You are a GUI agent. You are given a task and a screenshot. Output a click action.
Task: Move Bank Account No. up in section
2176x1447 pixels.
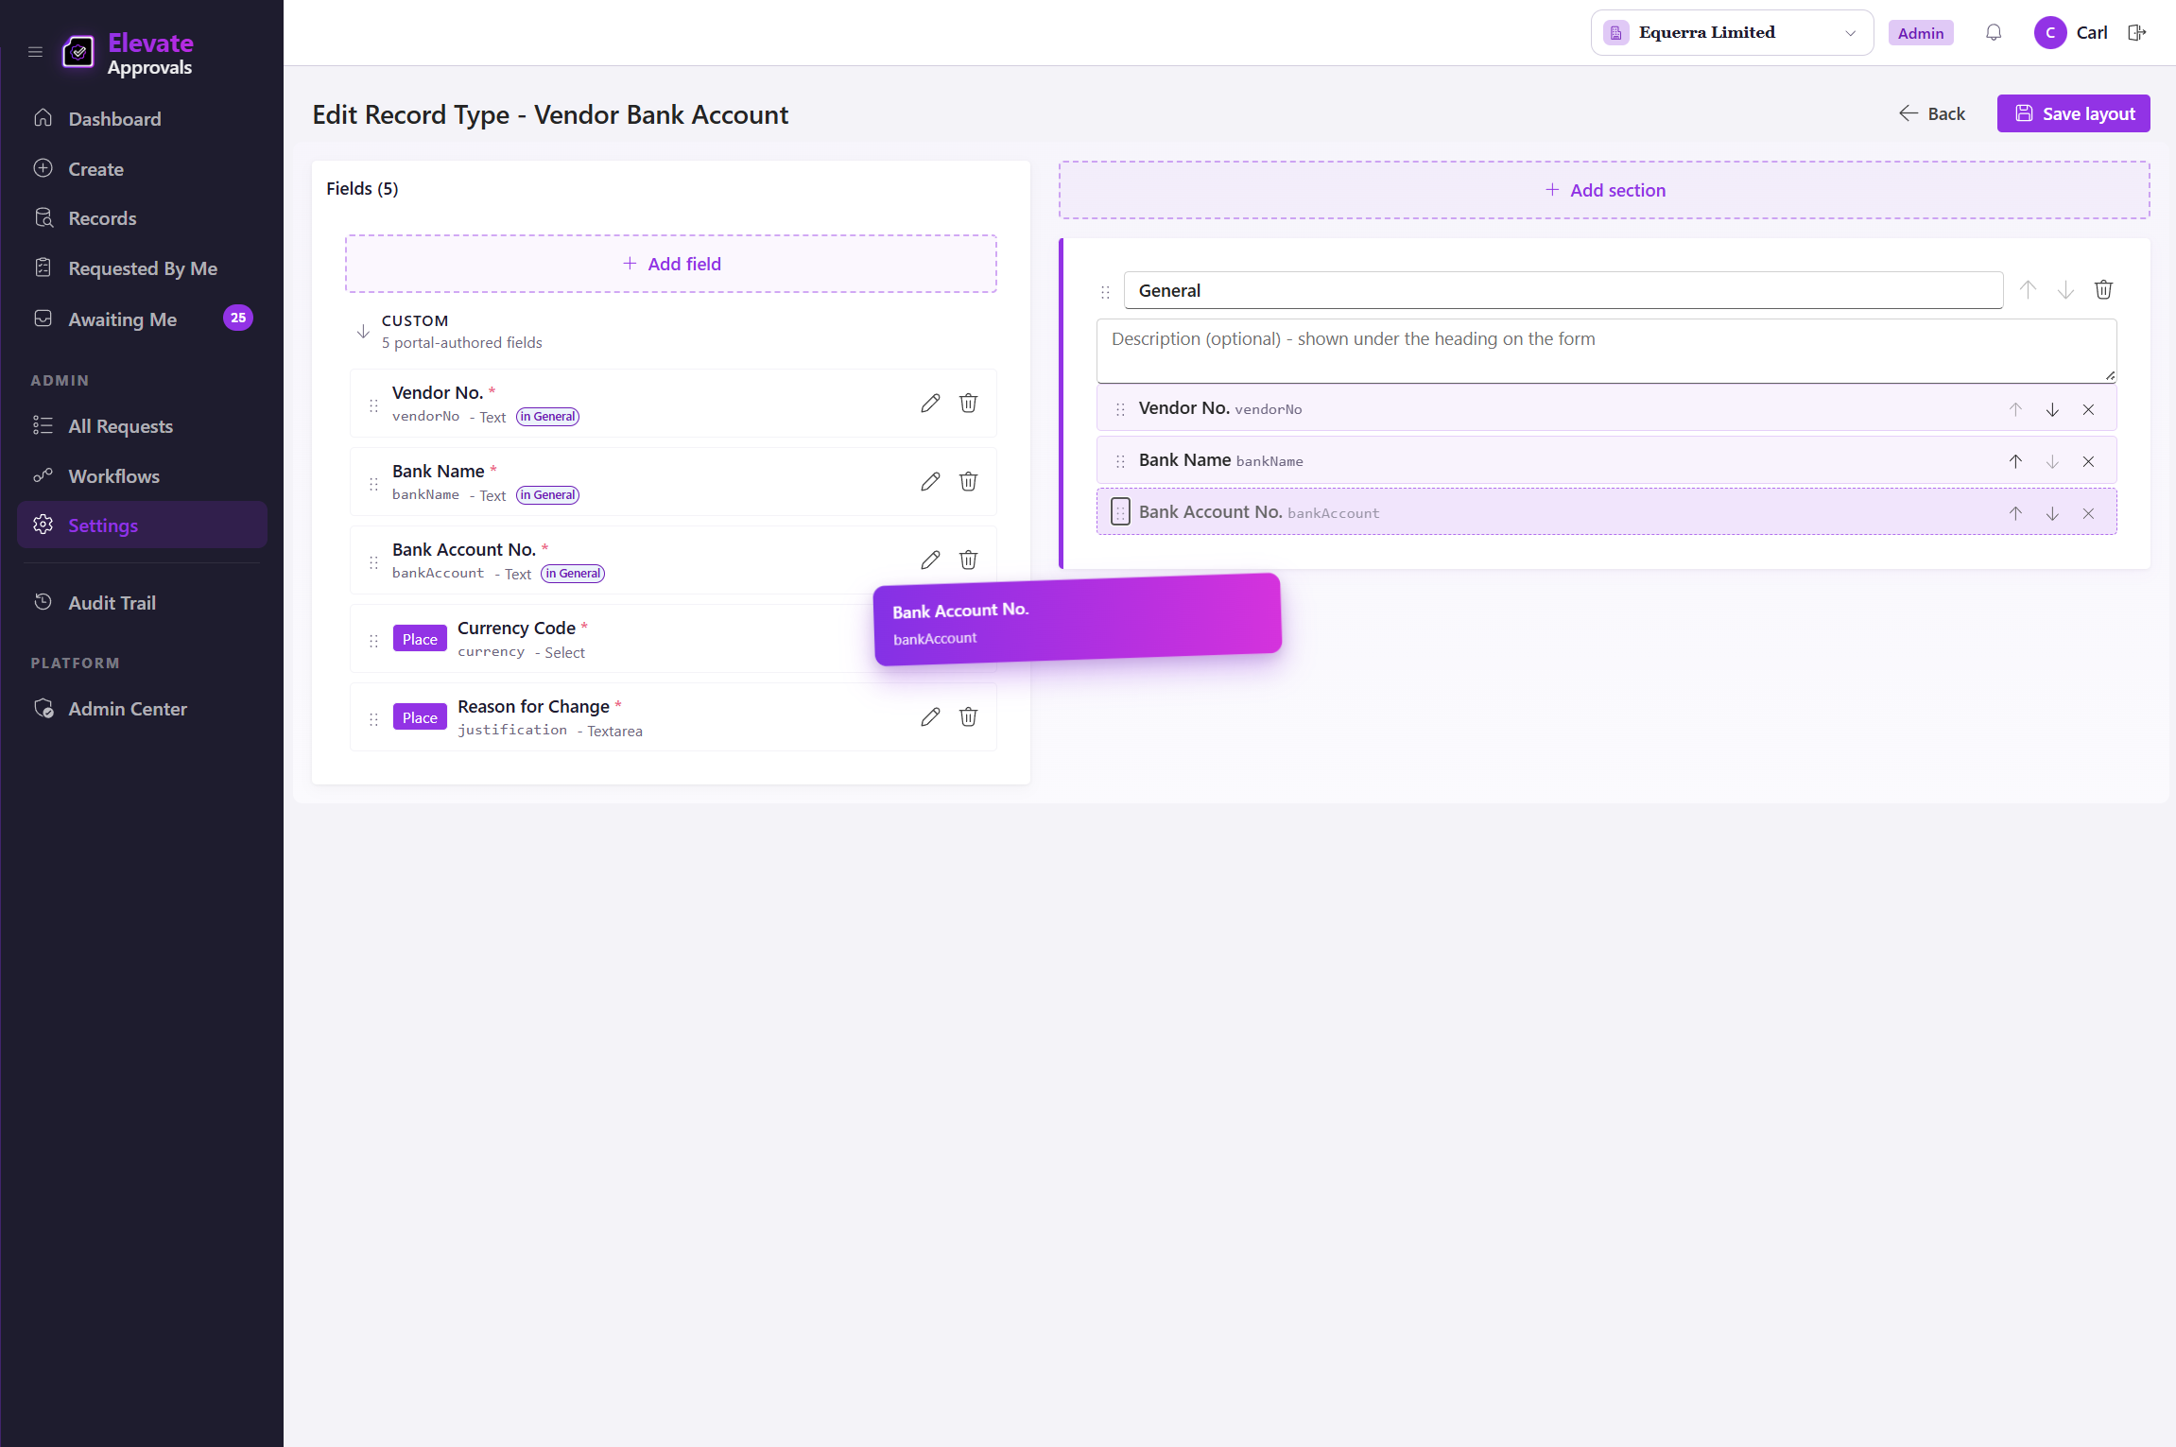tap(2015, 513)
